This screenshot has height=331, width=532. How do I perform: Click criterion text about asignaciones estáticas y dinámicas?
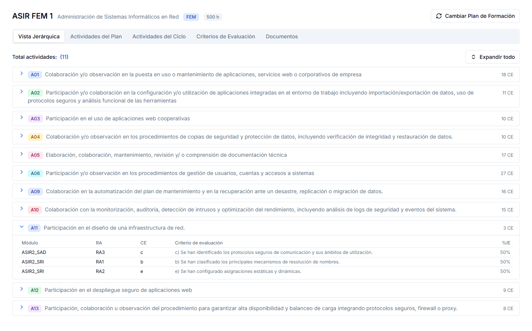coord(238,271)
